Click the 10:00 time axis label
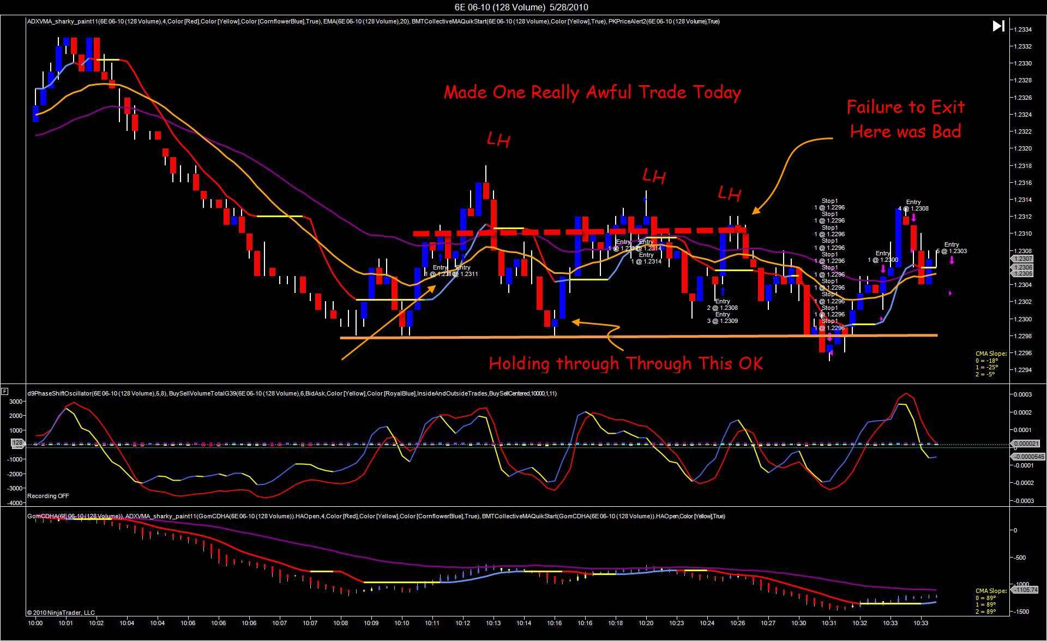Screen dimensions: 1047x641 [35, 622]
